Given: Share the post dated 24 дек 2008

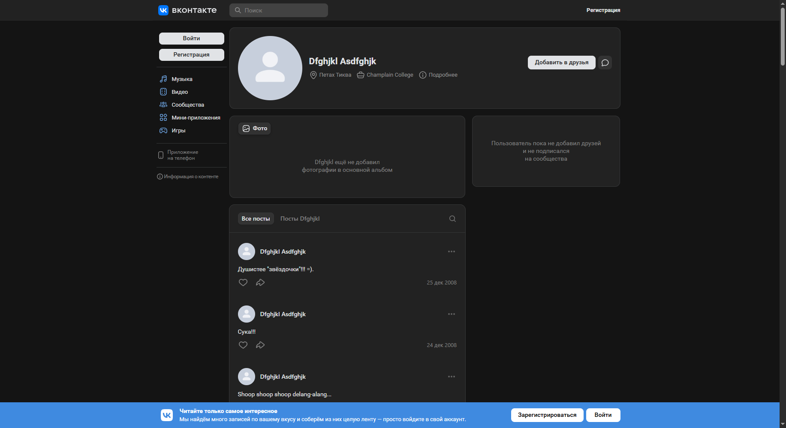Looking at the screenshot, I should pos(260,345).
